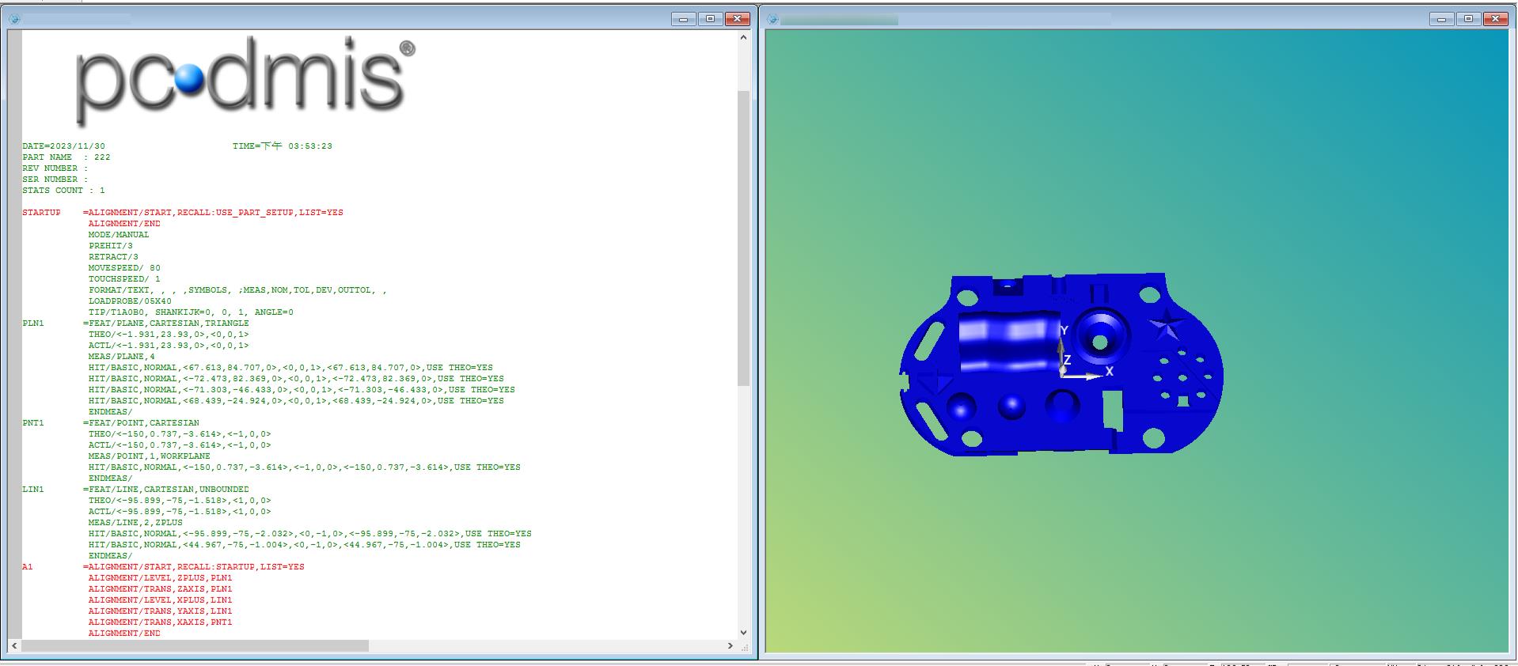Restore down the report text window
The width and height of the screenshot is (1518, 666).
(710, 19)
